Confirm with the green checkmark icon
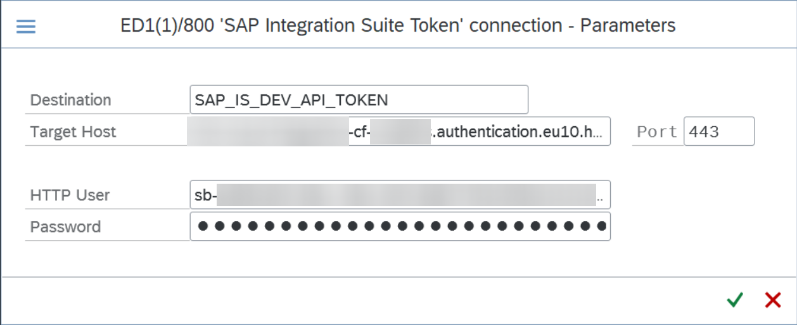This screenshot has height=325, width=797. click(x=735, y=300)
